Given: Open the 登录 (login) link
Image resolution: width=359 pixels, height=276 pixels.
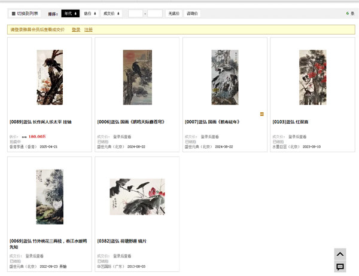Looking at the screenshot, I should (x=76, y=29).
